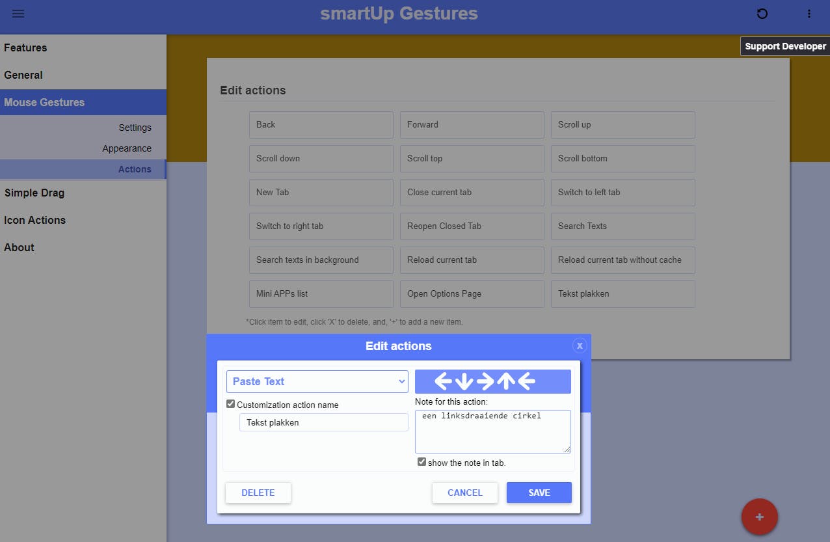Edit the Mini APPs list action
The height and width of the screenshot is (542, 830).
coord(321,294)
